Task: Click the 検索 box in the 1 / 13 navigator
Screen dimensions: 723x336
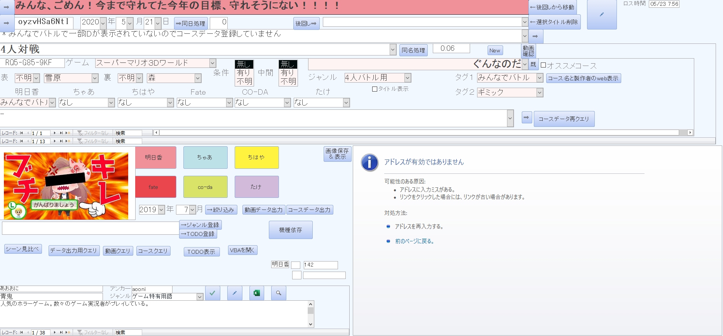Action: (x=128, y=141)
